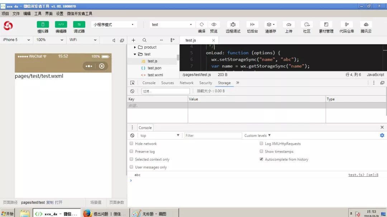Open the 场景值 status button
Image resolution: width=387 pixels, height=217 pixels.
[96, 202]
